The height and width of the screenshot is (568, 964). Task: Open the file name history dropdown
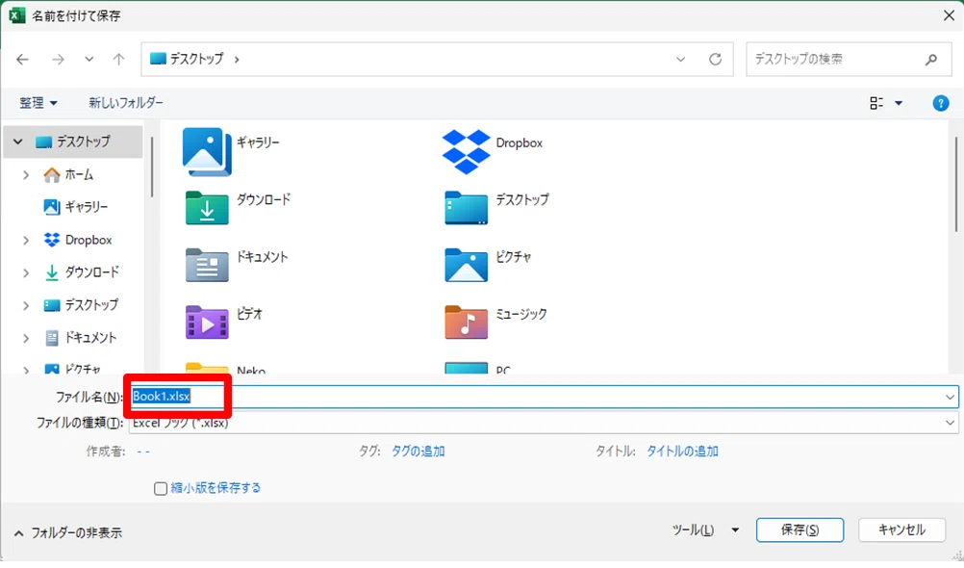tap(950, 397)
